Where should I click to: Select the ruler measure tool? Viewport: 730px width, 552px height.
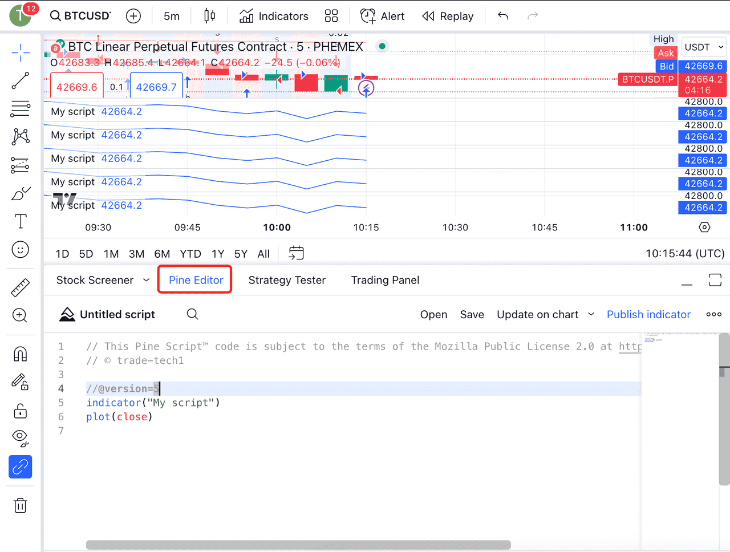coord(21,288)
